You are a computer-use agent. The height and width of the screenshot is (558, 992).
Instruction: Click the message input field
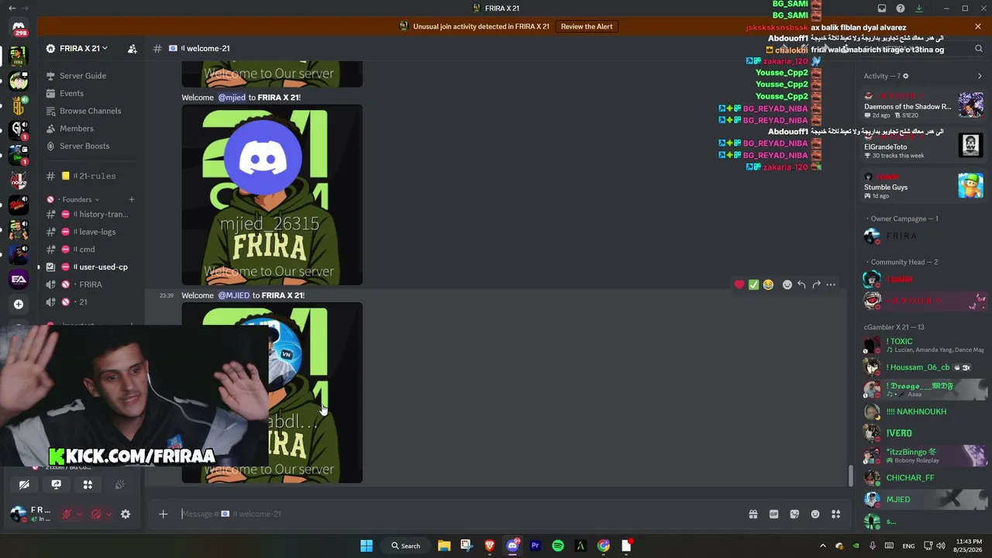point(457,514)
